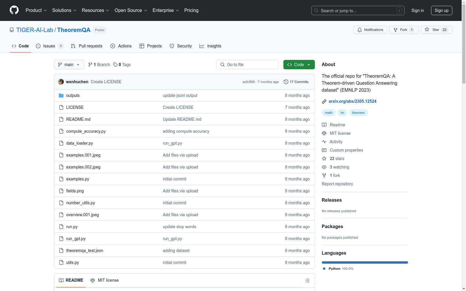The width and height of the screenshot is (466, 291).
Task: Click the Sign in link
Action: pos(418,10)
